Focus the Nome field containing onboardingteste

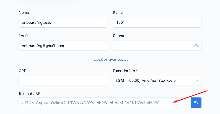[x=63, y=23]
